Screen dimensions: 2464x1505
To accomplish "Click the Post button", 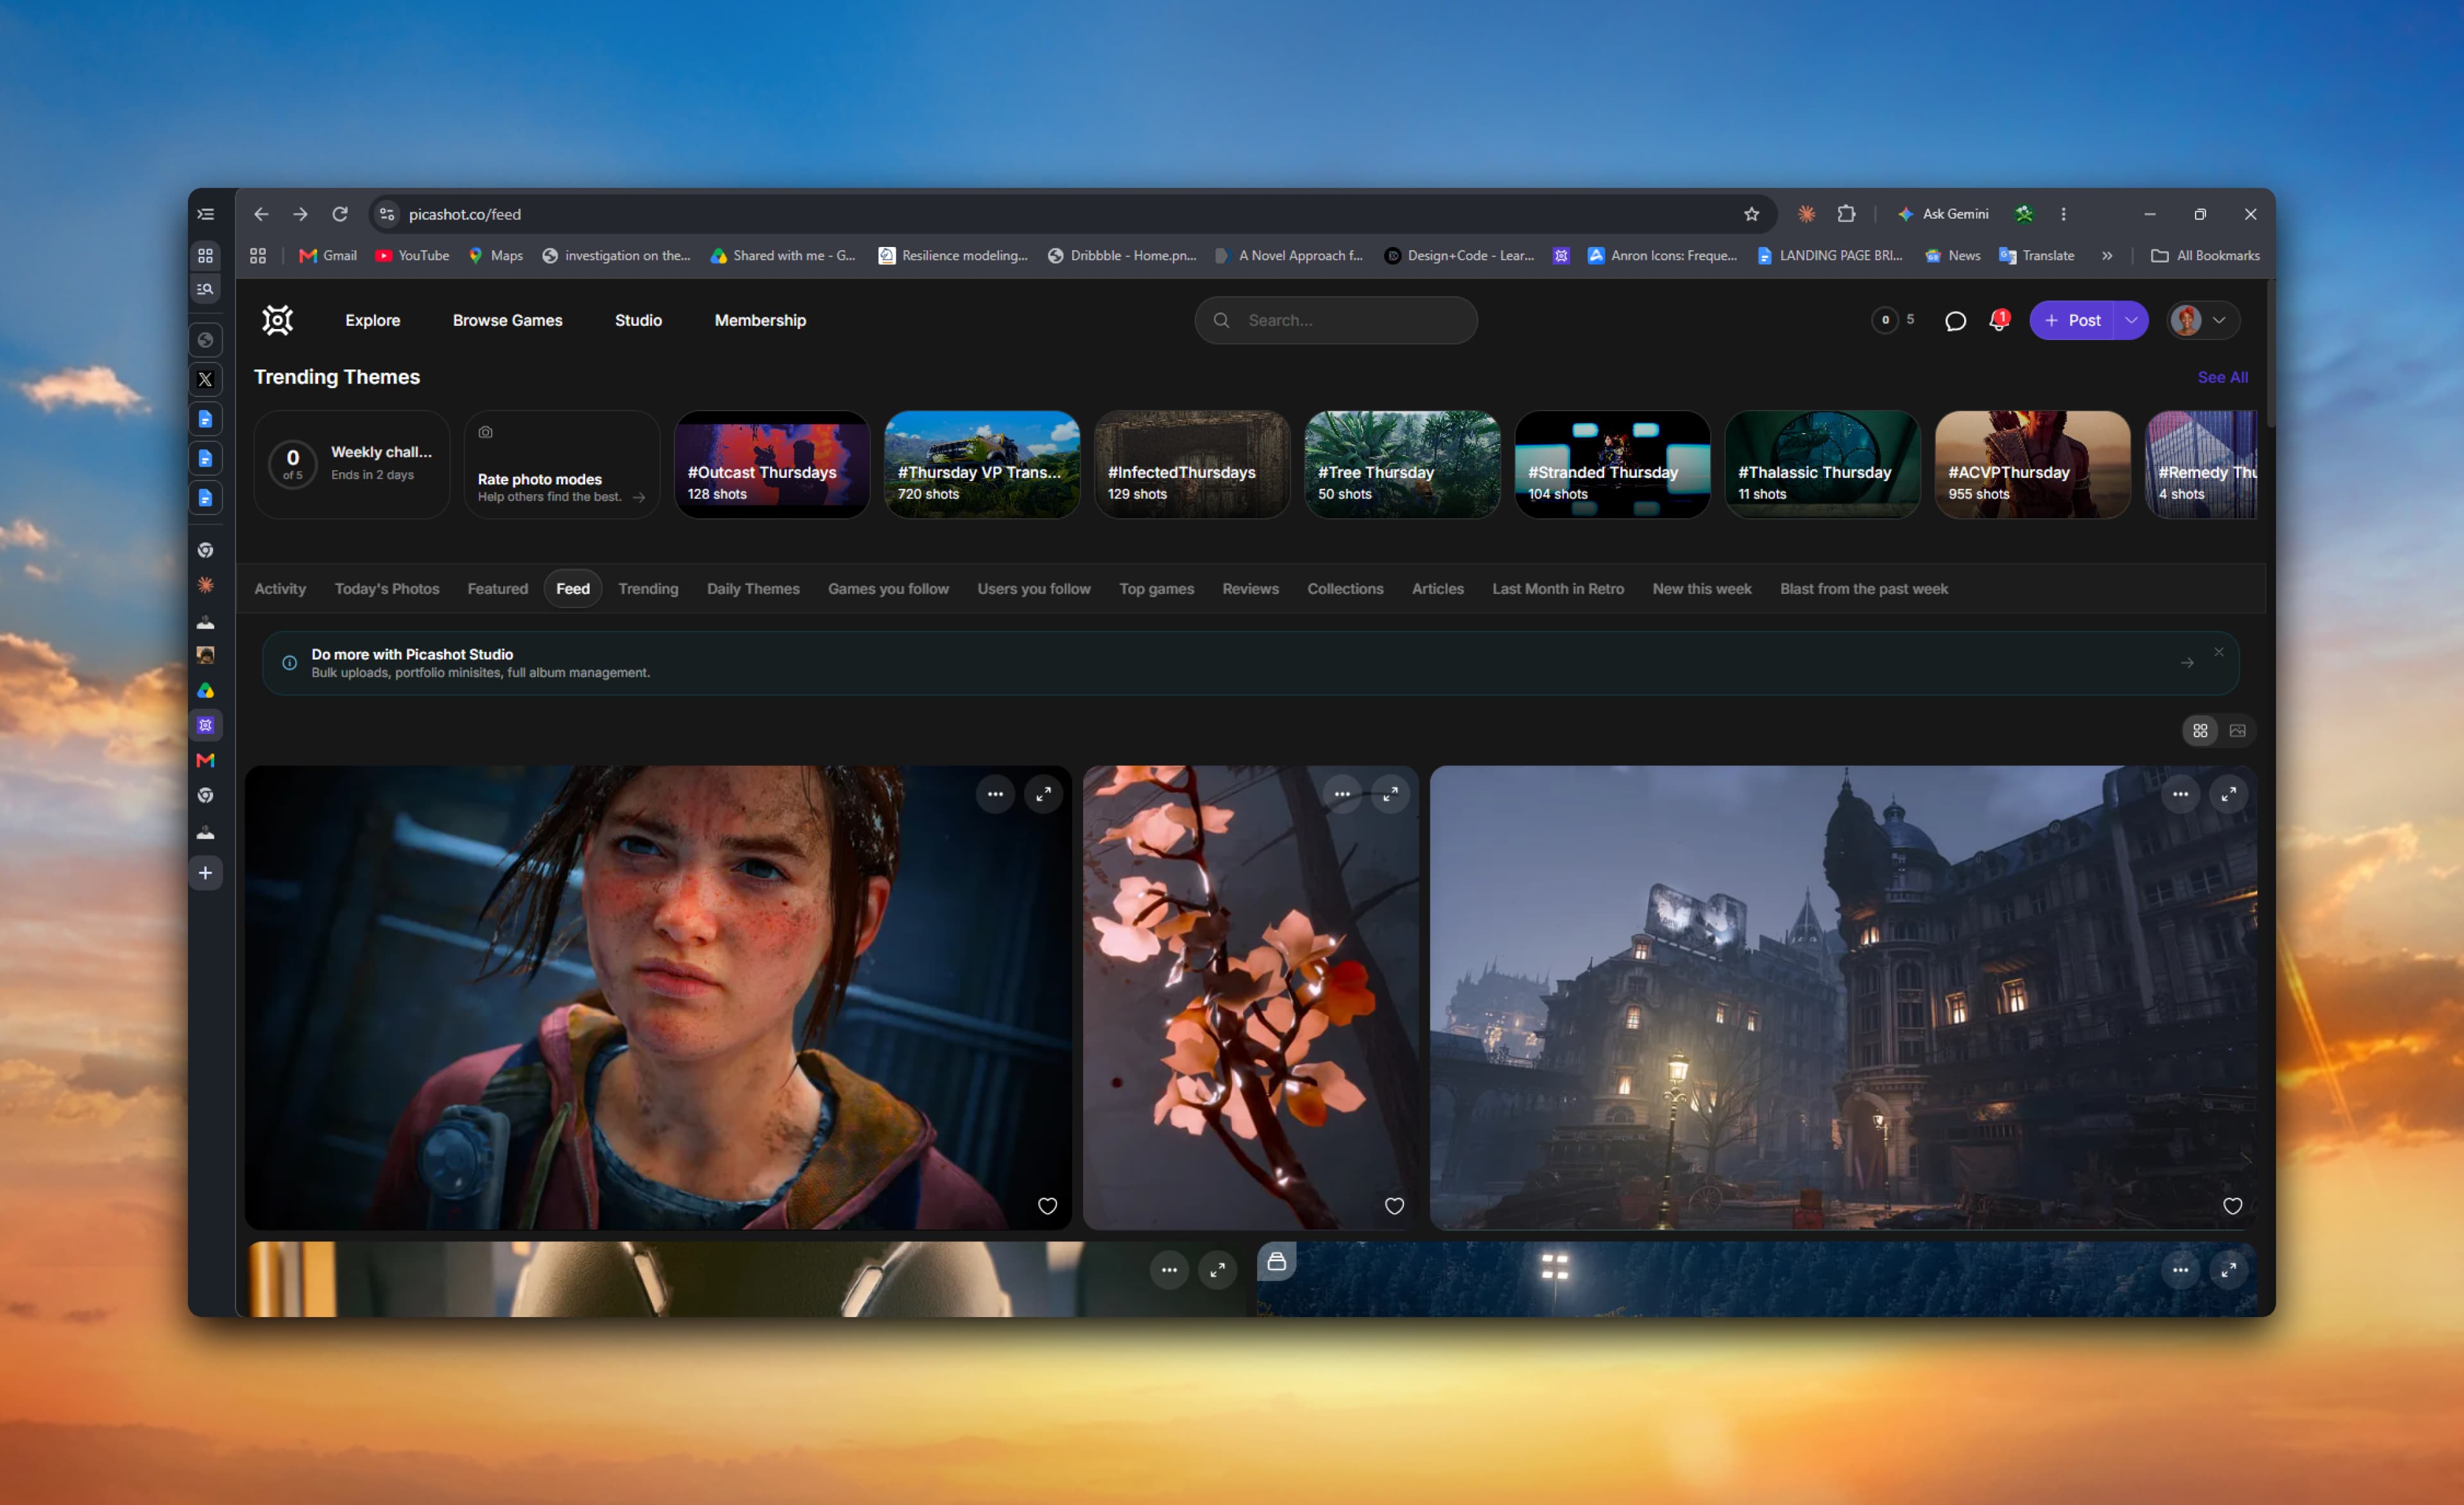I will point(2072,320).
